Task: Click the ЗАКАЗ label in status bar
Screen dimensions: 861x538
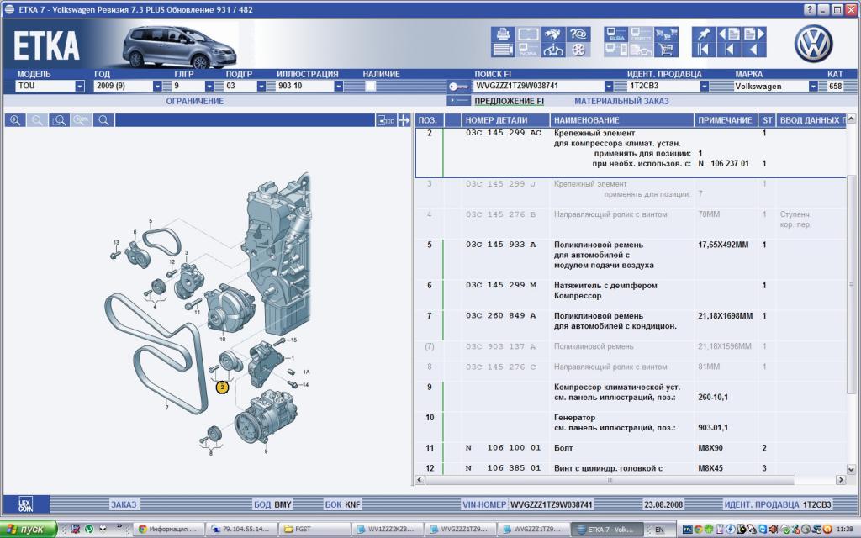Action: pos(124,504)
